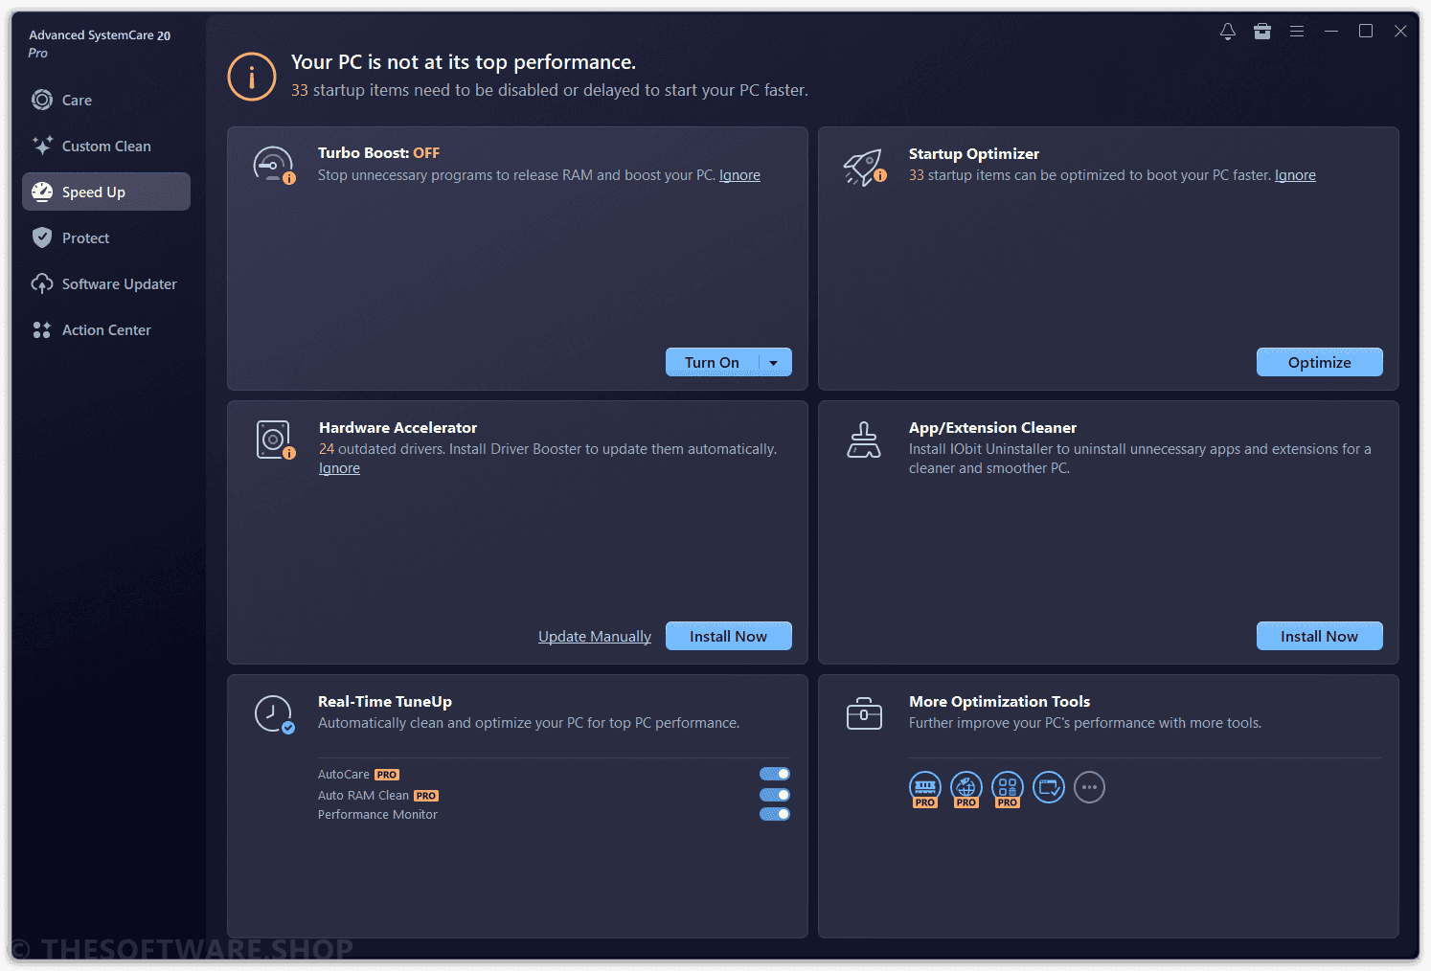Open Software Updater section

[x=106, y=283]
